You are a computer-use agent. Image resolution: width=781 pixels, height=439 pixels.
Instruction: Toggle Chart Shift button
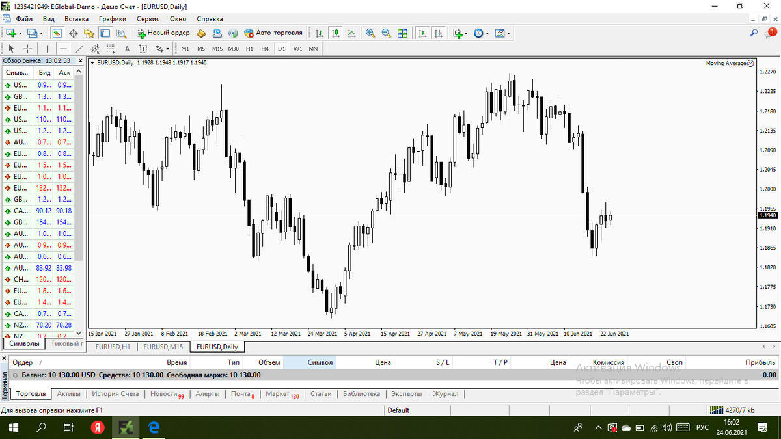(x=438, y=33)
